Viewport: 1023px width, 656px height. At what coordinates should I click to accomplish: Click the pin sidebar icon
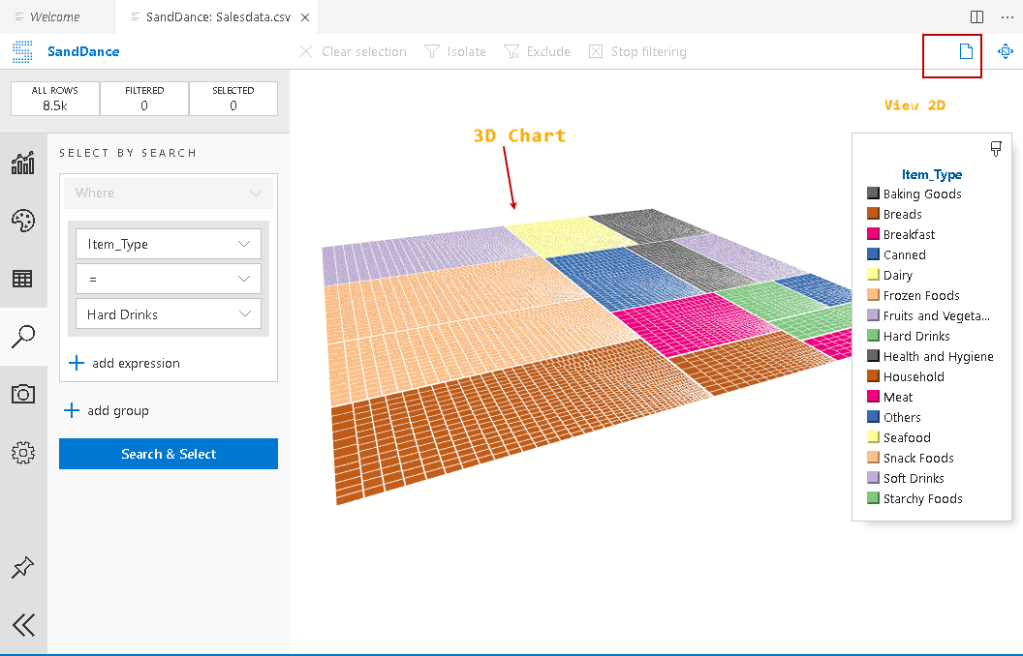click(23, 568)
